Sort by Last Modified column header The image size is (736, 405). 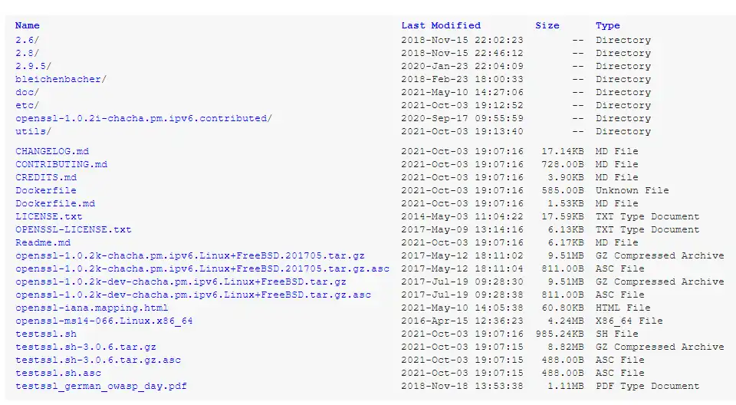pyautogui.click(x=441, y=25)
